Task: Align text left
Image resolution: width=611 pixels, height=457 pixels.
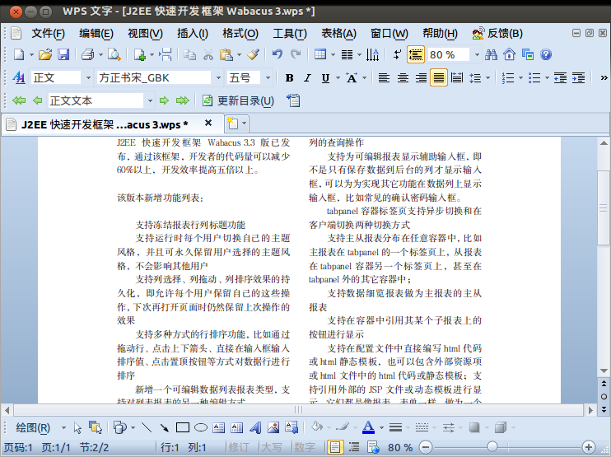Action: click(x=385, y=78)
